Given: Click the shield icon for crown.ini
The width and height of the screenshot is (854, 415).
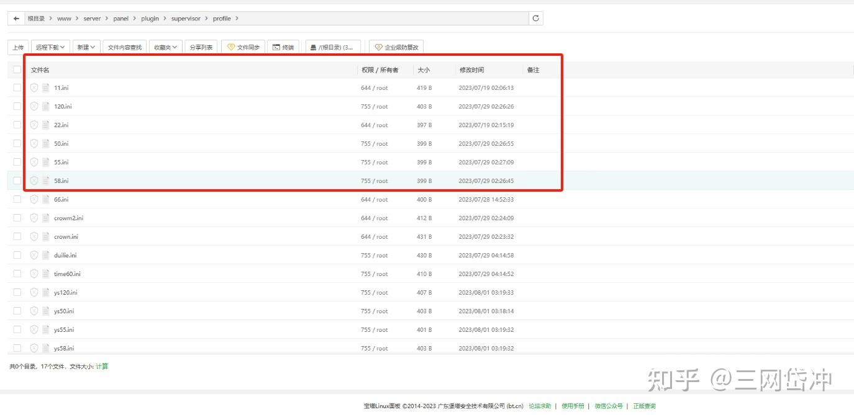Looking at the screenshot, I should point(34,237).
